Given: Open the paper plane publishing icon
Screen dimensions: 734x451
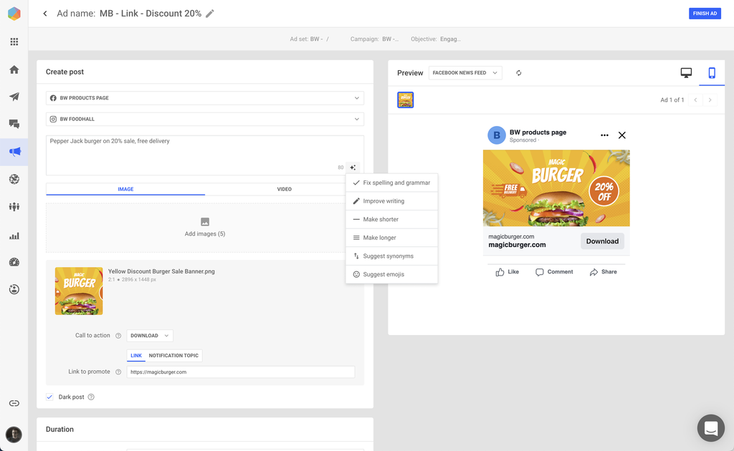Looking at the screenshot, I should tap(14, 97).
